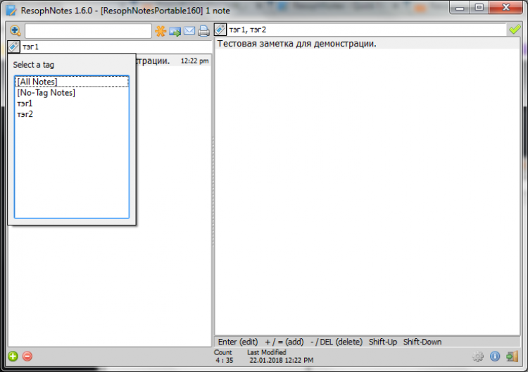The width and height of the screenshot is (528, 372).
Task: Click the email note envelope icon
Action: [189, 31]
